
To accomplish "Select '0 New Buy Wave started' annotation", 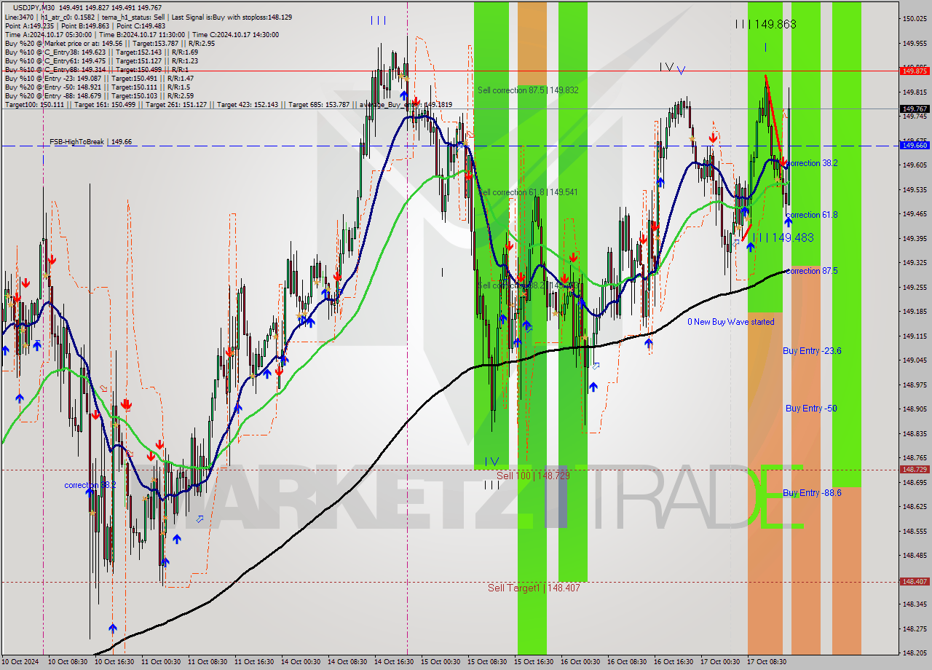I will pyautogui.click(x=731, y=322).
